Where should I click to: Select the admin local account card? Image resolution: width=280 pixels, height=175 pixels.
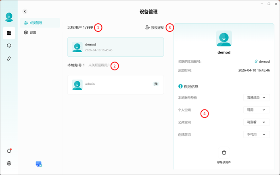coord(115,84)
